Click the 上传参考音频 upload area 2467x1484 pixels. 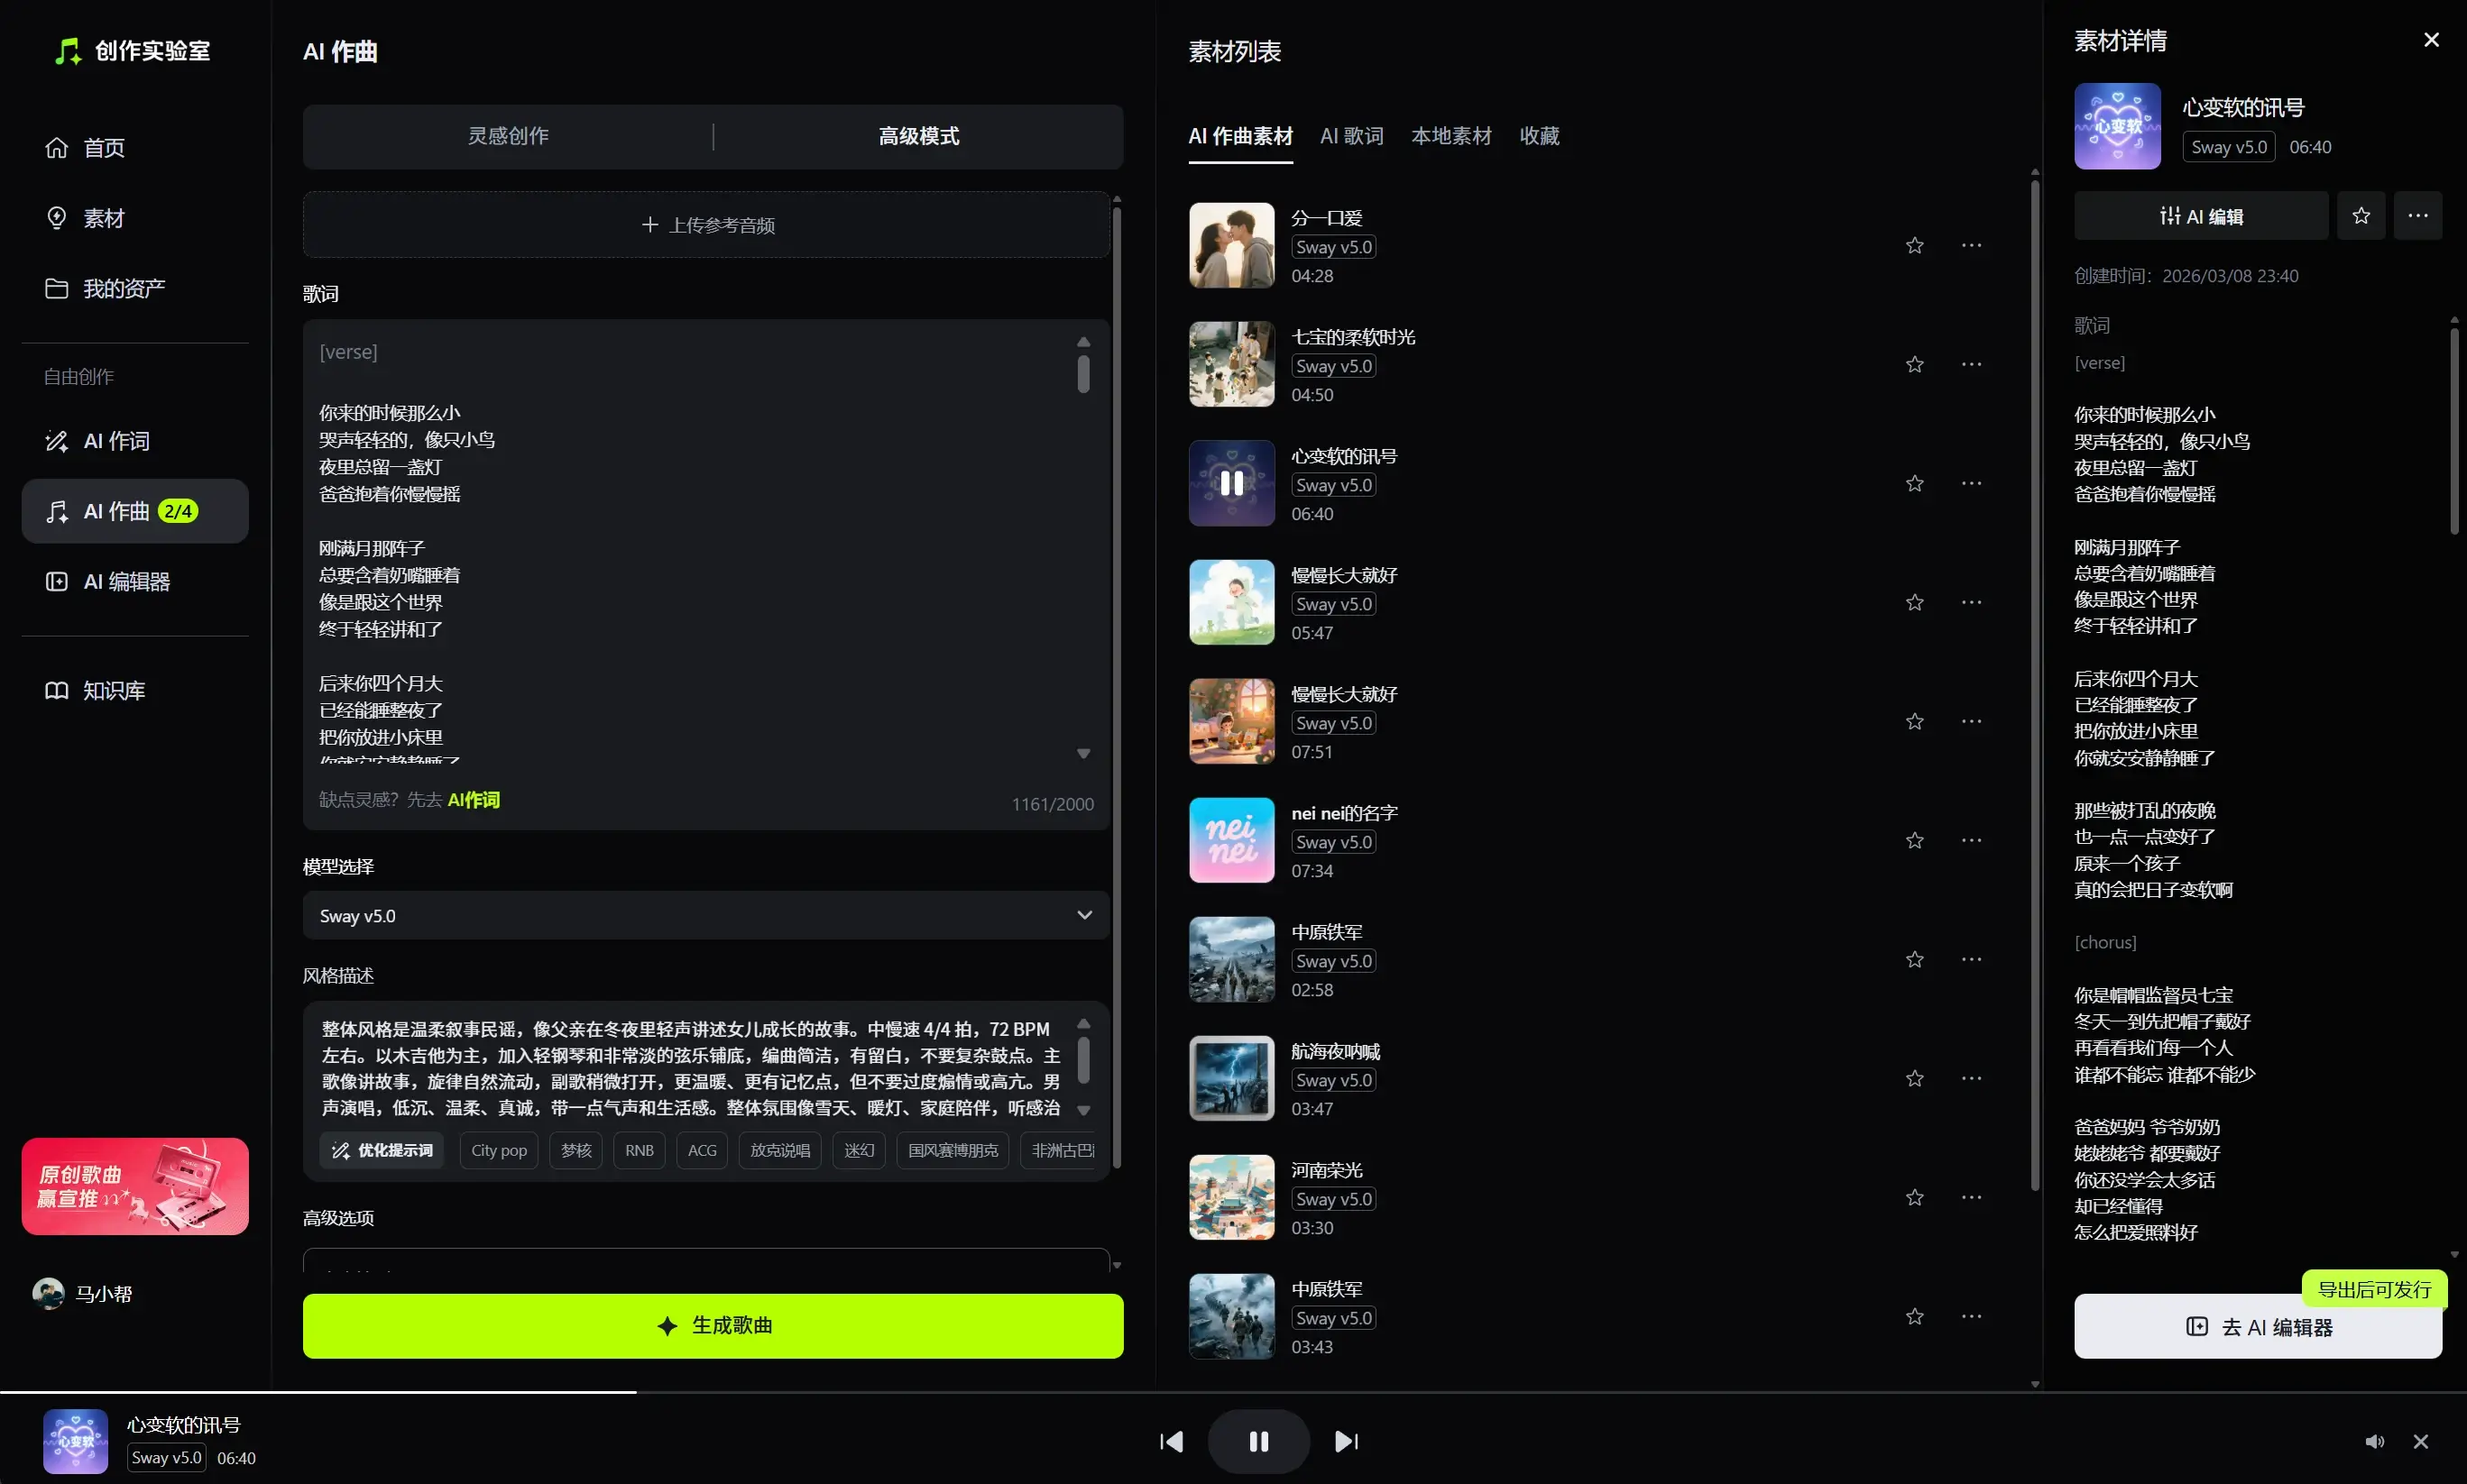pyautogui.click(x=706, y=225)
